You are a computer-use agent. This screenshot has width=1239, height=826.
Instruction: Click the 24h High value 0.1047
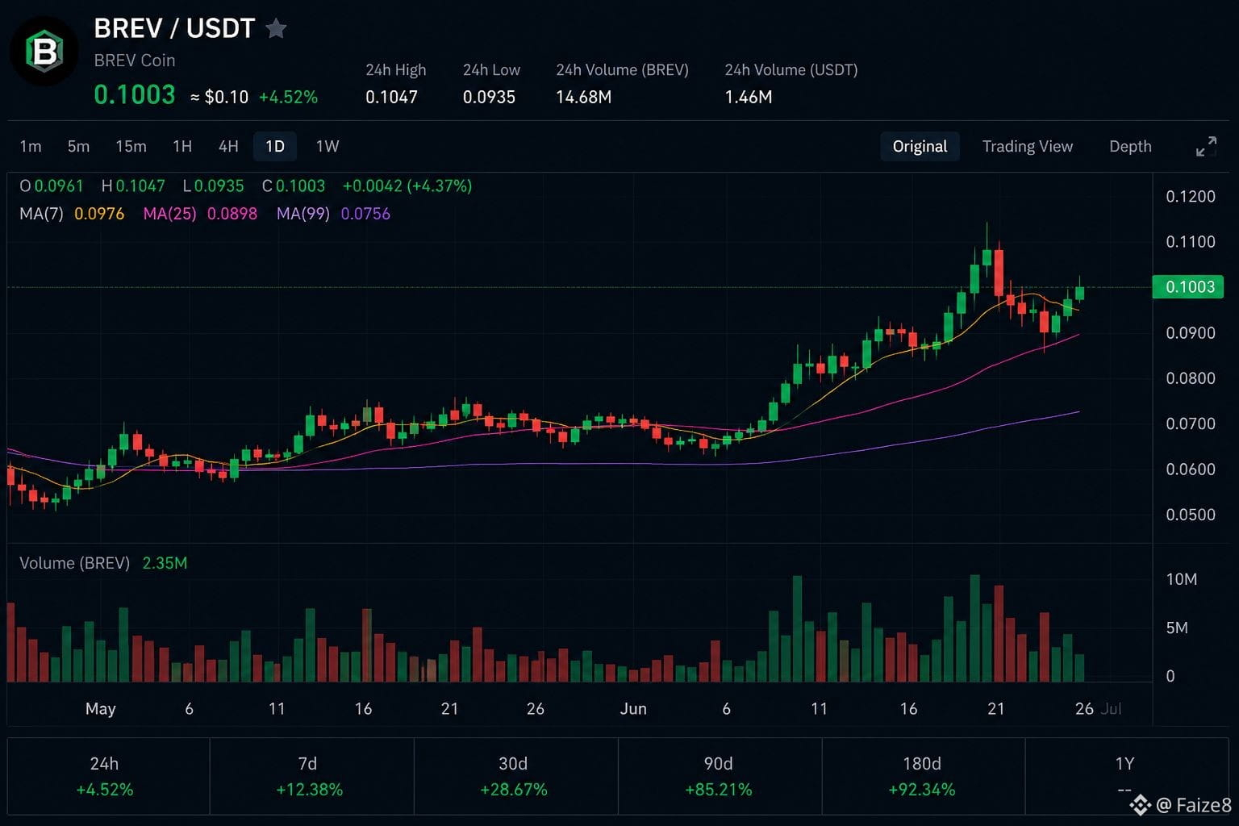coord(391,97)
